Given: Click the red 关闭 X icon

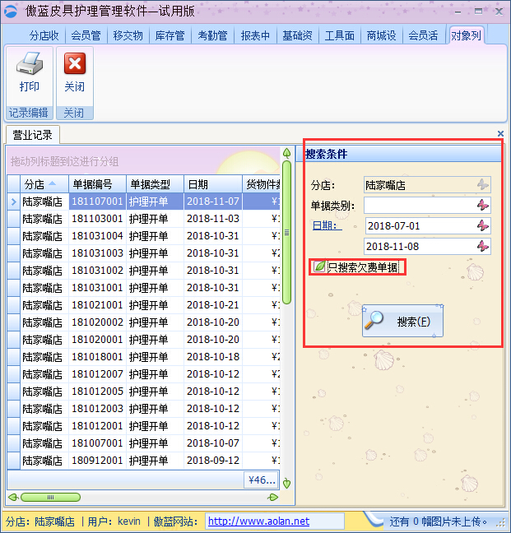Looking at the screenshot, I should [x=74, y=65].
